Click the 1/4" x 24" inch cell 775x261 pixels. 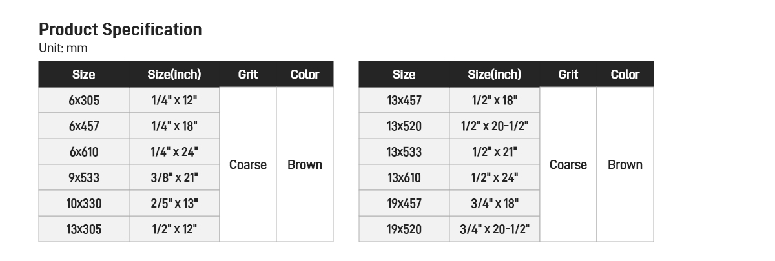point(174,152)
